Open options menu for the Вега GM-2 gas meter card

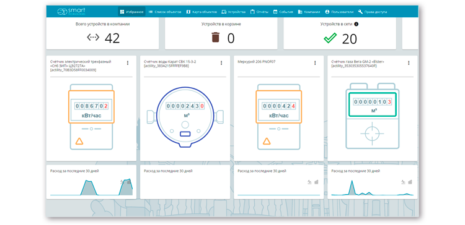coord(409,62)
